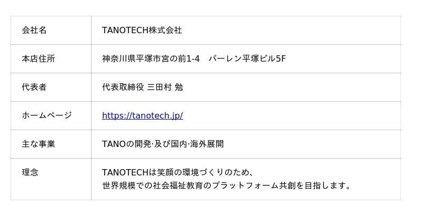Screen dimensions: 421x216
Task: Click the 神奈川県平塚市宮の前1-4 address text
Action: 151,59
